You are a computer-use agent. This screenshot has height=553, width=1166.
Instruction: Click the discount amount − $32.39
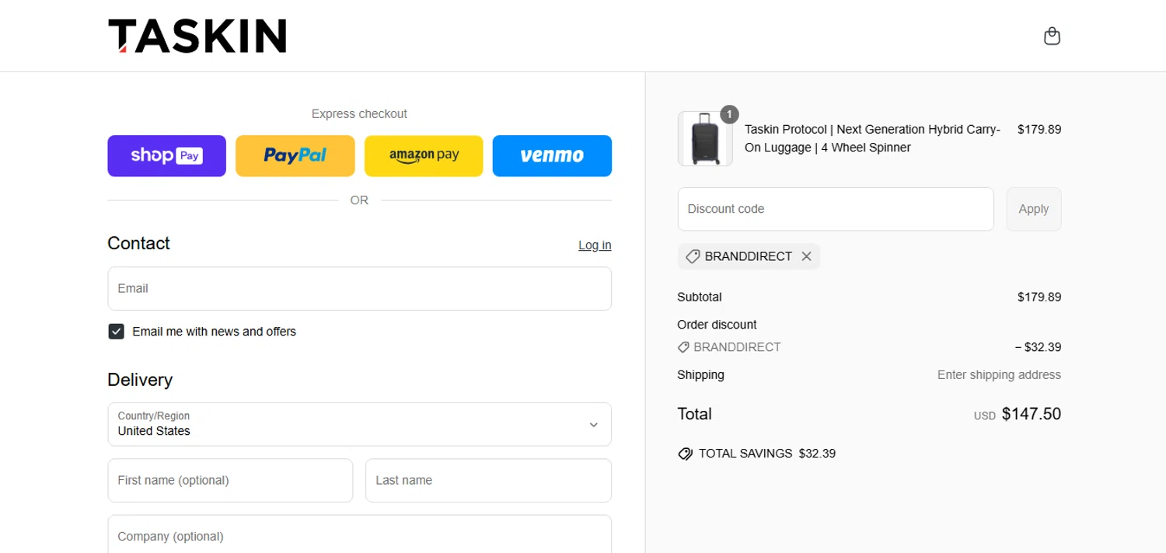pyautogui.click(x=1038, y=347)
